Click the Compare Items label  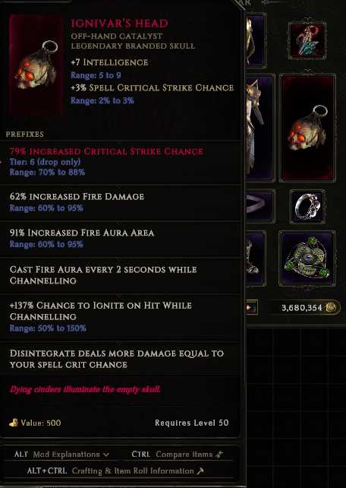tap(184, 455)
